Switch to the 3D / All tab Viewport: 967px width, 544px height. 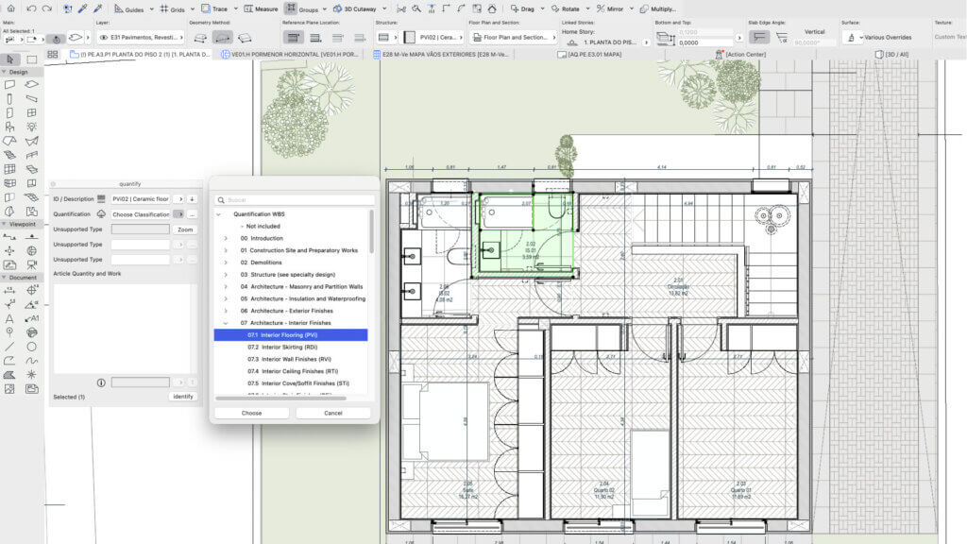pyautogui.click(x=891, y=54)
